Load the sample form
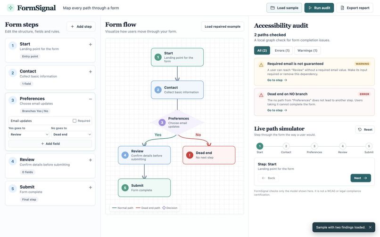The height and width of the screenshot is (237, 380). 284,8
